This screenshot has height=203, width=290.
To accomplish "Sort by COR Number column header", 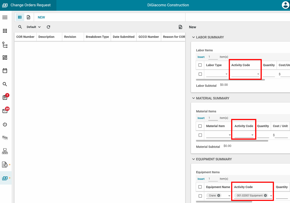I will coord(25,37).
